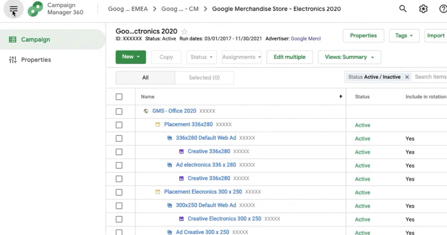Viewport: 447px width, 235px height.
Task: Check the GMS - Office 2020 row
Action: [x=119, y=111]
